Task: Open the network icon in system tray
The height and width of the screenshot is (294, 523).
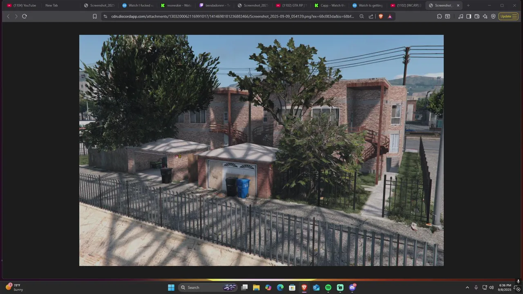Action: pos(485,287)
